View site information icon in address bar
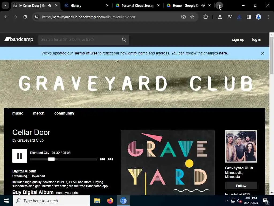The width and height of the screenshot is (274, 206). pos(36,17)
